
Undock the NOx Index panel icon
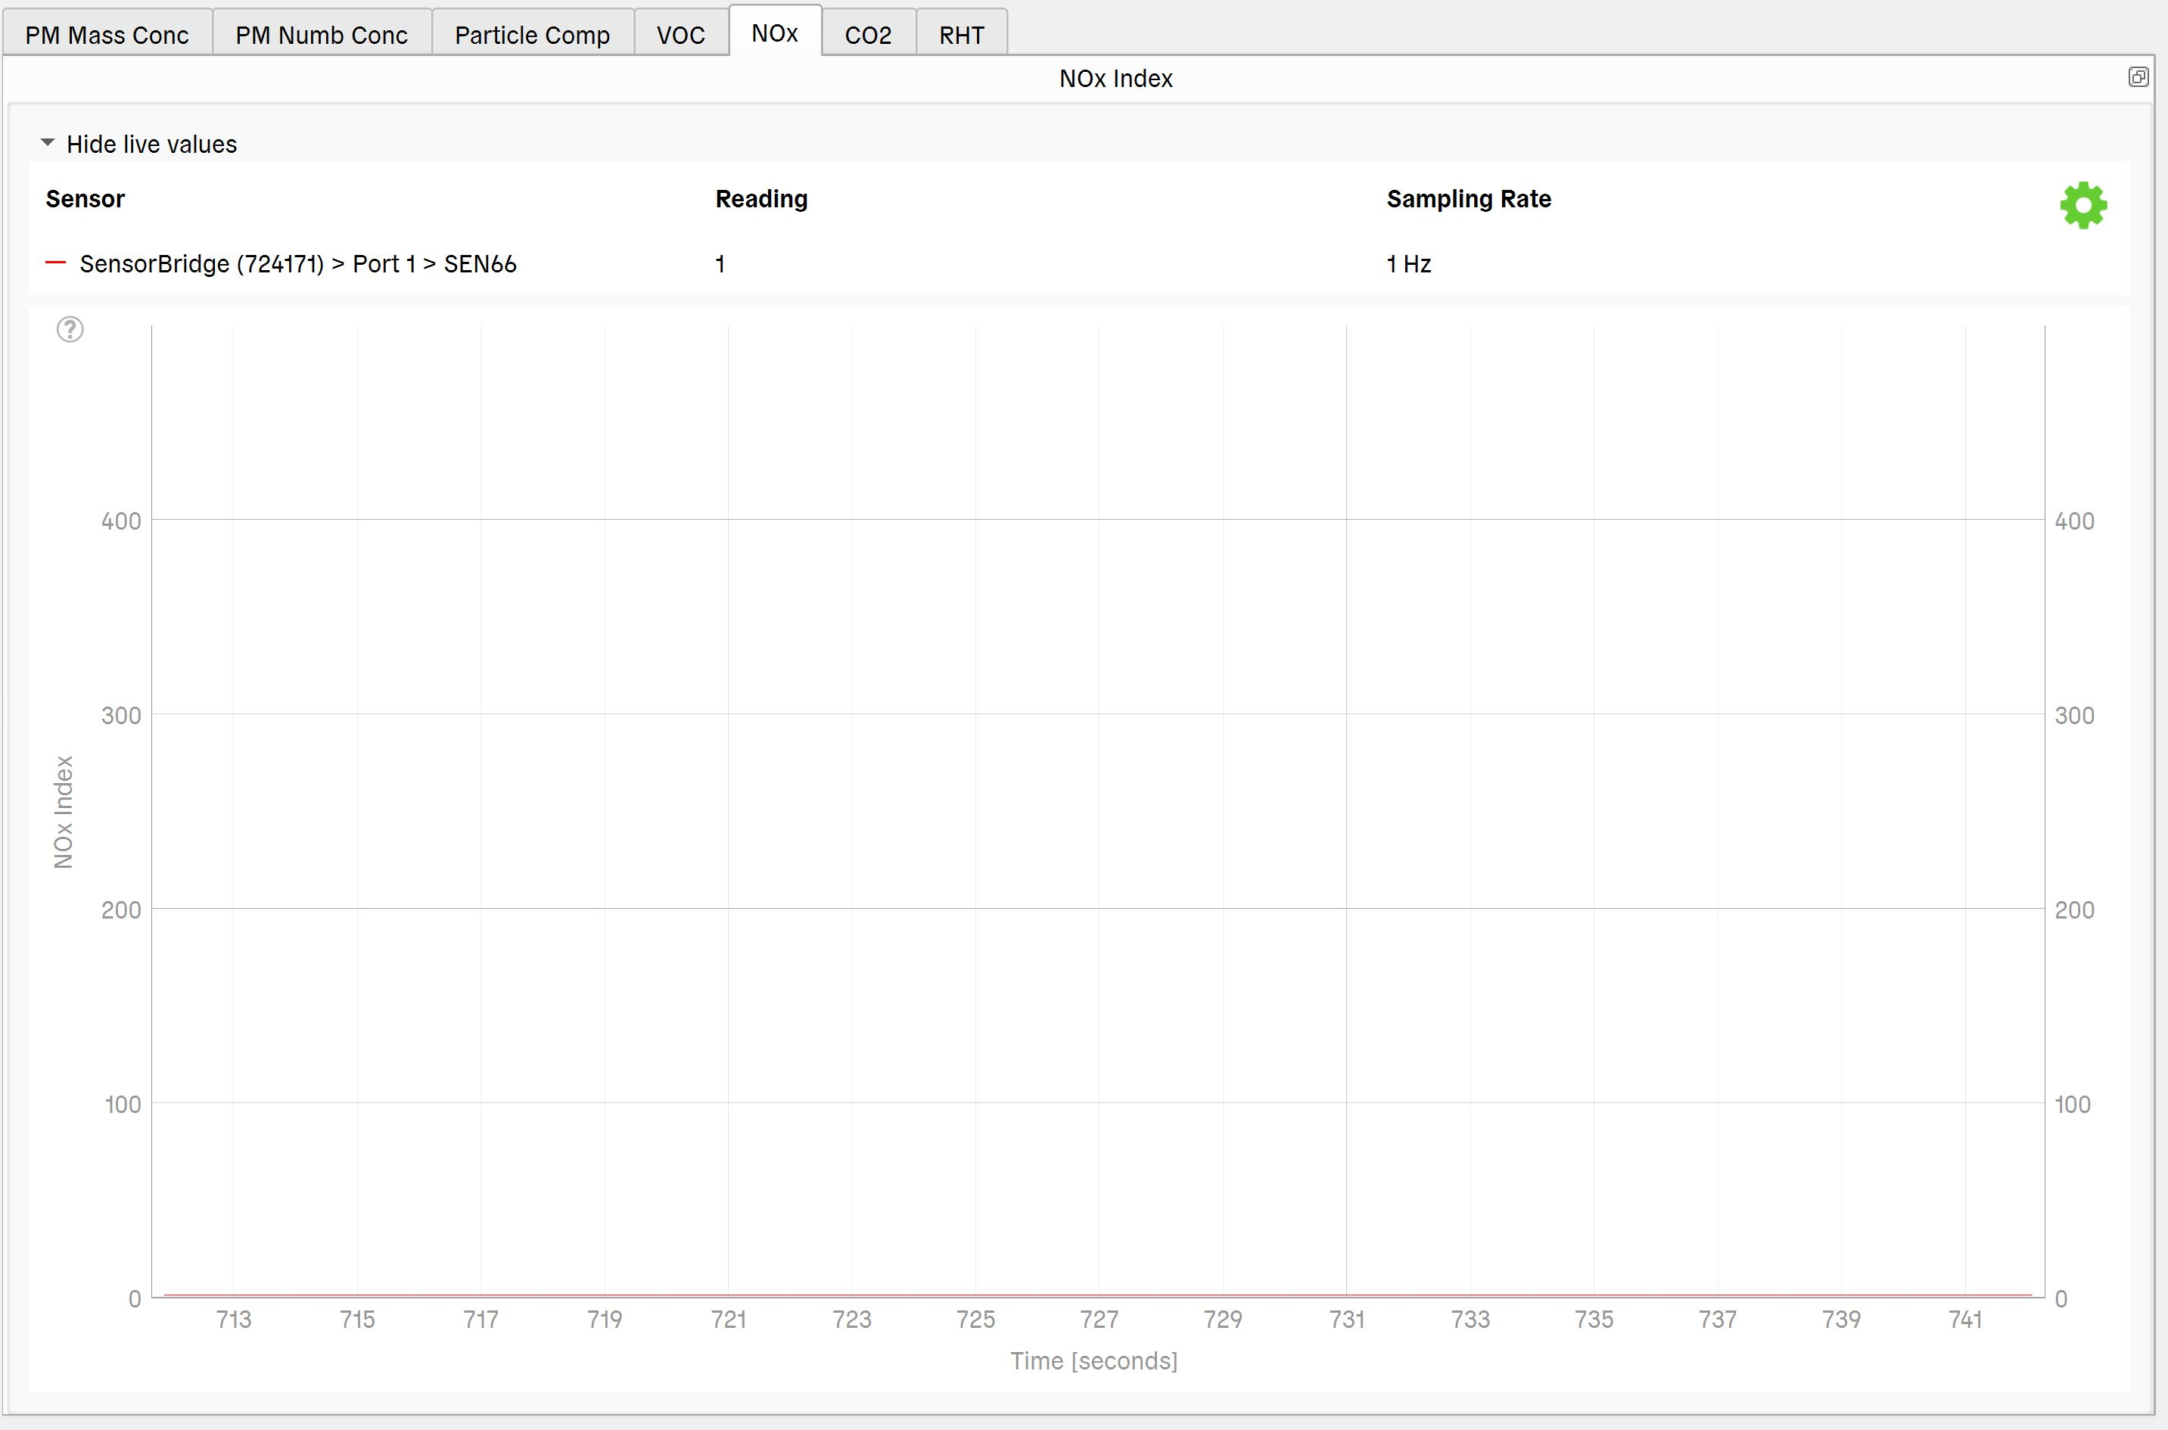point(2138,77)
